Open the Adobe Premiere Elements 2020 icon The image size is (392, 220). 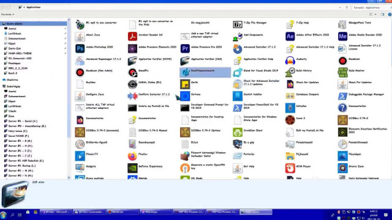(x=132, y=48)
